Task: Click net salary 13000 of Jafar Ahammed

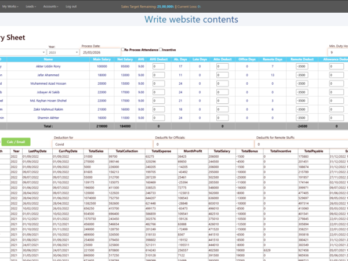Action: [x=125, y=75]
